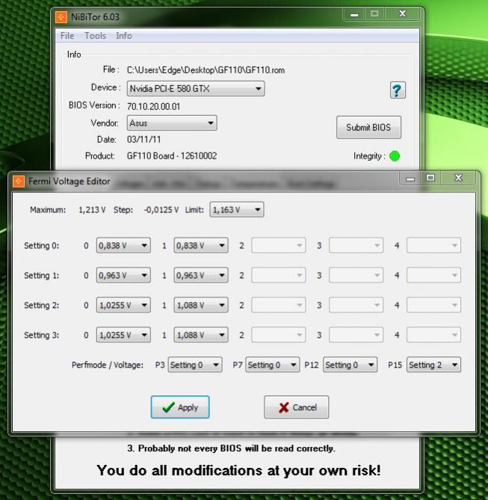Apply the voltage changes
The width and height of the screenshot is (488, 500).
click(180, 407)
